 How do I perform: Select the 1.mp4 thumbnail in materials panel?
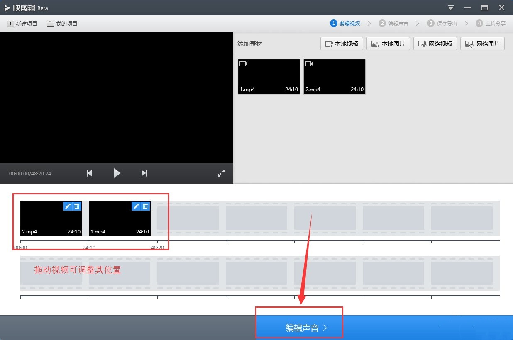[x=268, y=76]
